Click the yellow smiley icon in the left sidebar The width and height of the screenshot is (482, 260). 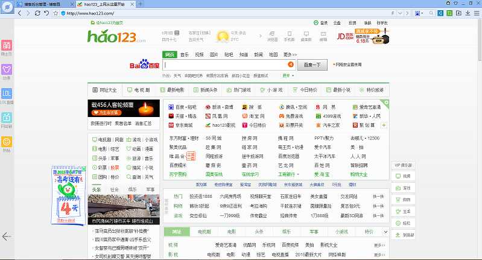point(7,142)
